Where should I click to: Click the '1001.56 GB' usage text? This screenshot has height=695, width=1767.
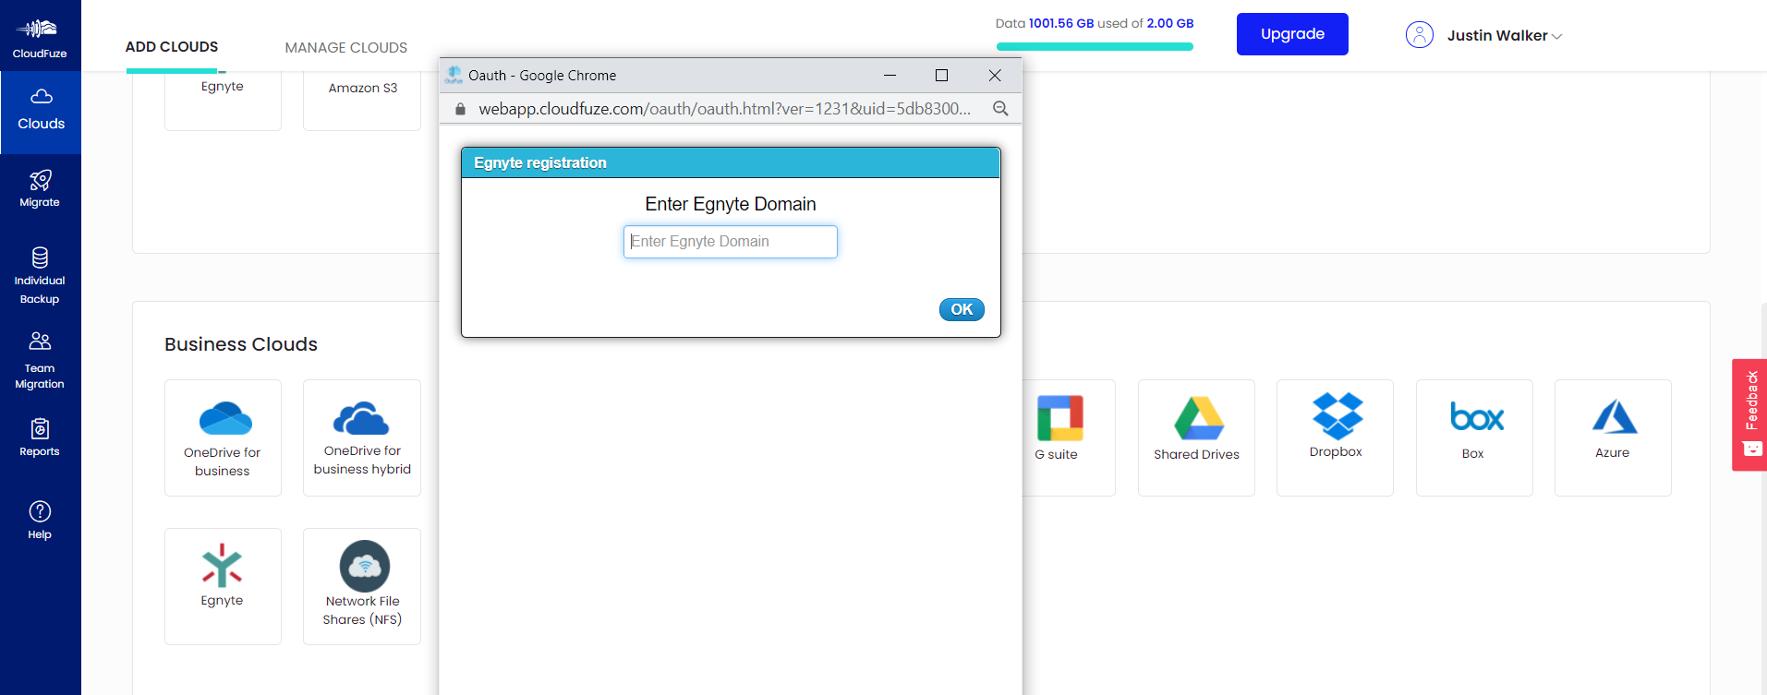(1061, 23)
